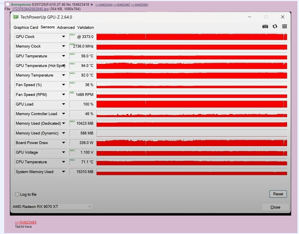
Task: Click the Anonymous poster name
Action: tap(21, 5)
